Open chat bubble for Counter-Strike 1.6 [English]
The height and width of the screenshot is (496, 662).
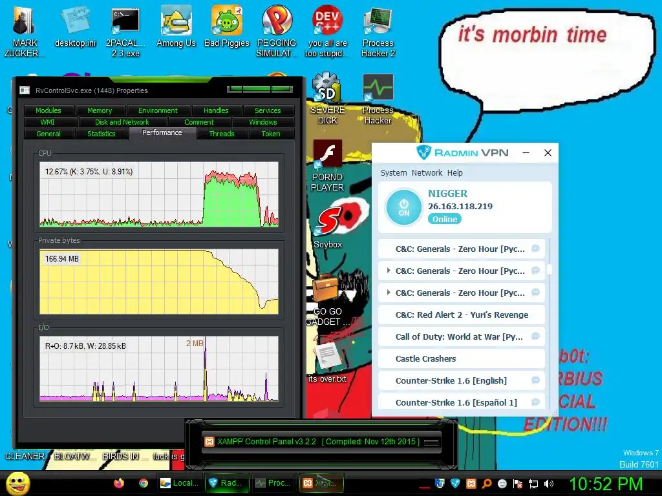(x=535, y=380)
